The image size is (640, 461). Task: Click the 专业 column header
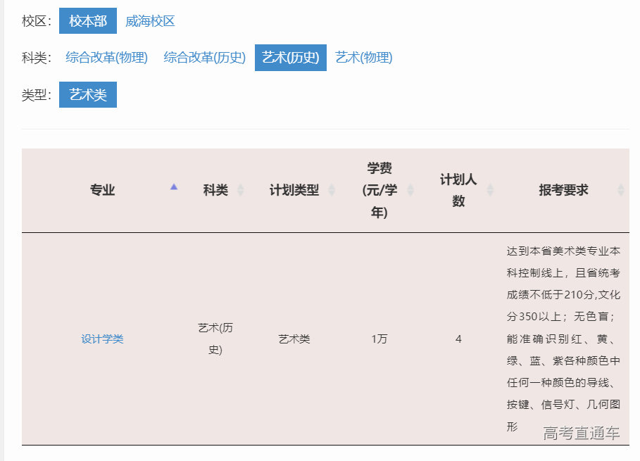pyautogui.click(x=103, y=189)
